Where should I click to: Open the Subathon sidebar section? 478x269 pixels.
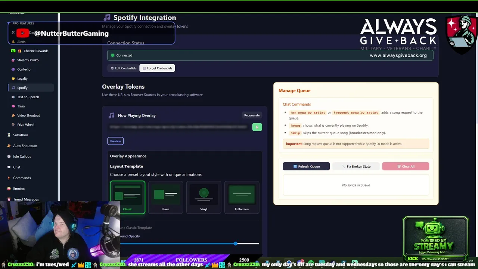(21, 135)
